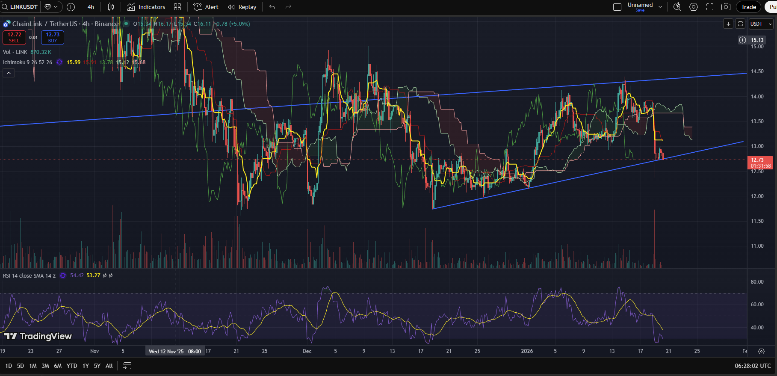Click the 12.72 SELL button
Image resolution: width=777 pixels, height=376 pixels.
(14, 38)
